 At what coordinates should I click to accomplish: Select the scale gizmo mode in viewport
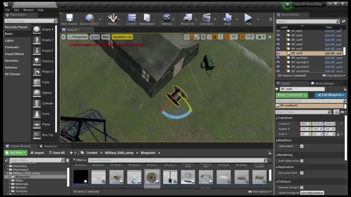tap(197, 37)
